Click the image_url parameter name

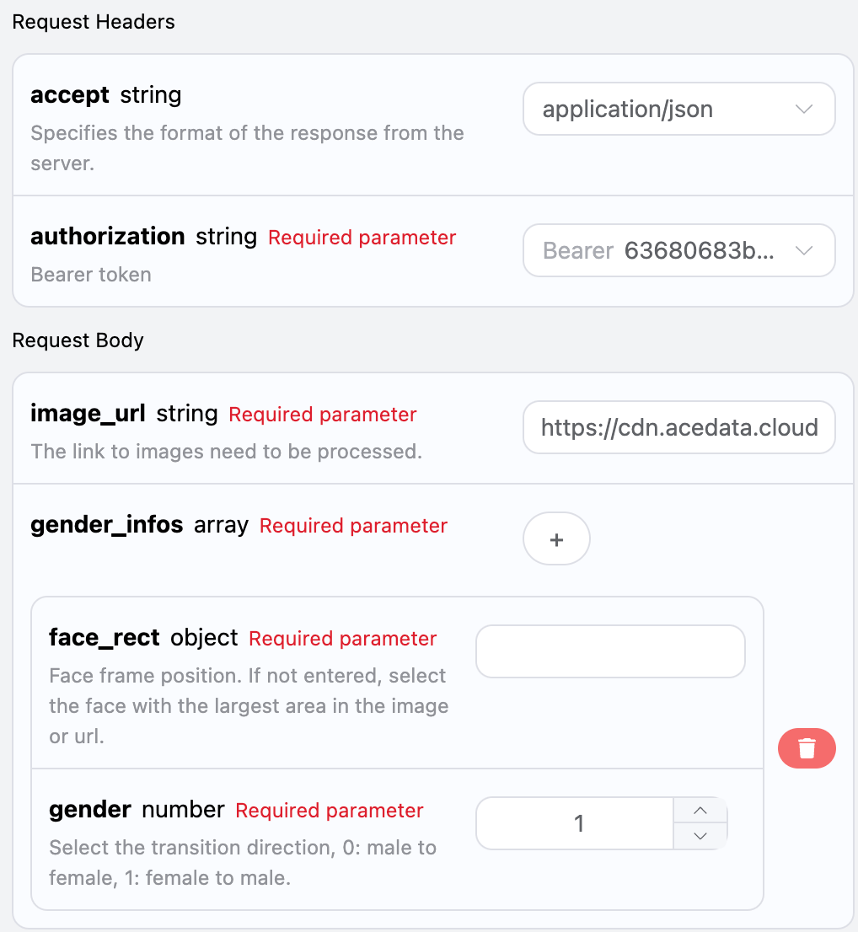pos(88,414)
